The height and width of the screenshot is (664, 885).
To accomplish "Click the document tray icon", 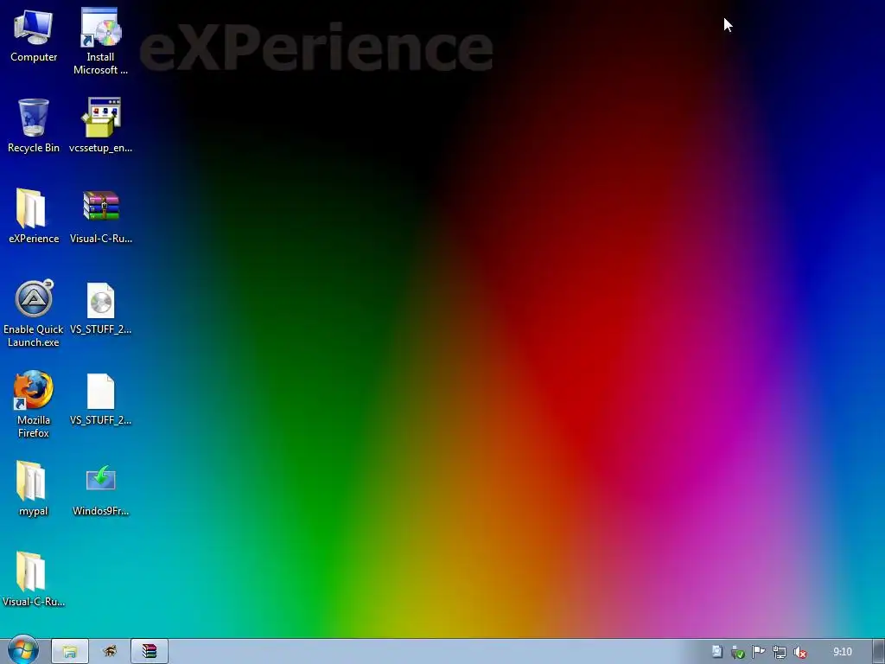I will pos(716,652).
